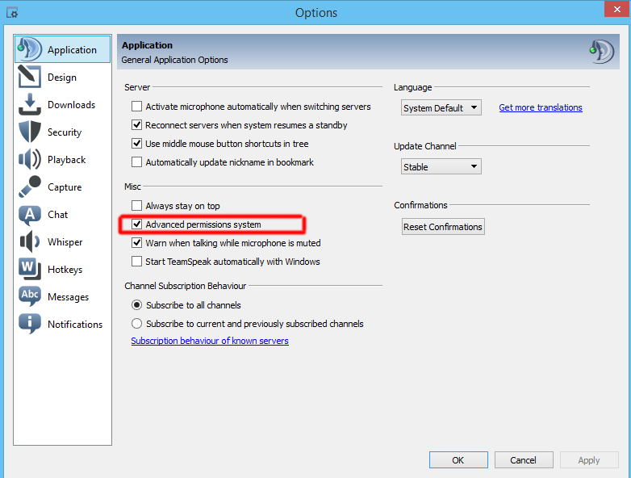Select the Capture options page
The width and height of the screenshot is (631, 478).
62,187
